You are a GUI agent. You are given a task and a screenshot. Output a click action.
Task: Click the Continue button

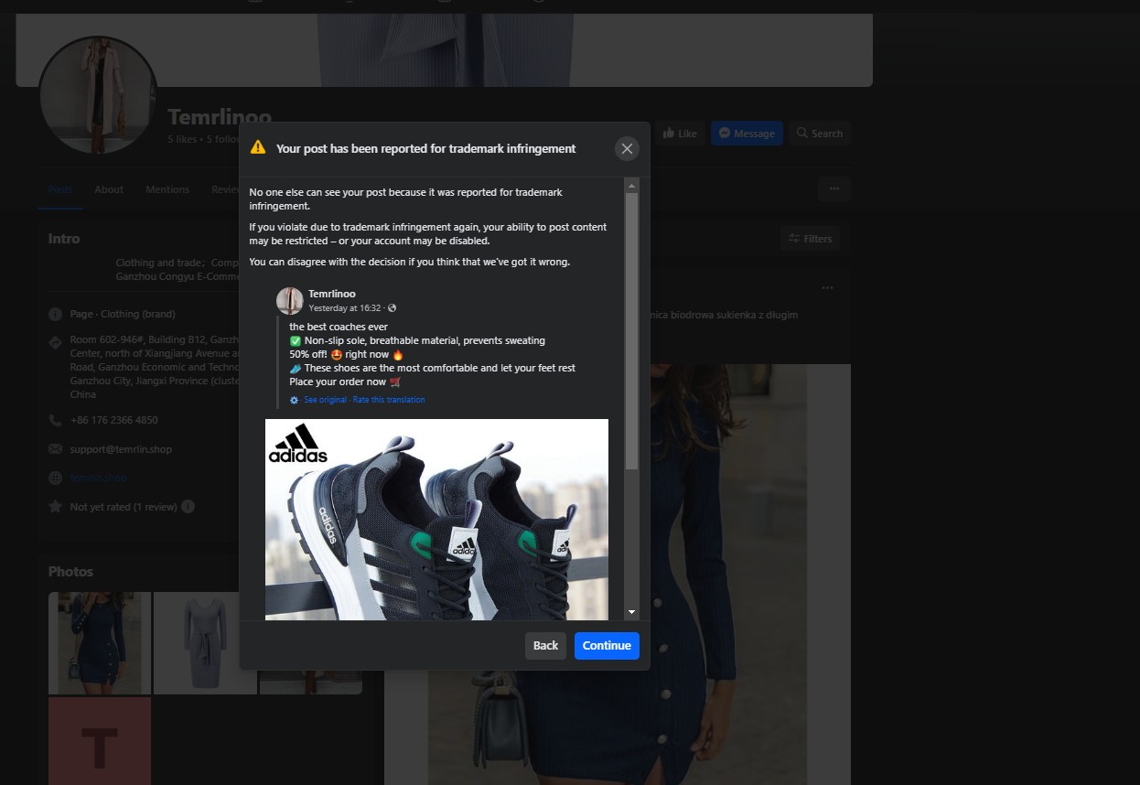[607, 645]
